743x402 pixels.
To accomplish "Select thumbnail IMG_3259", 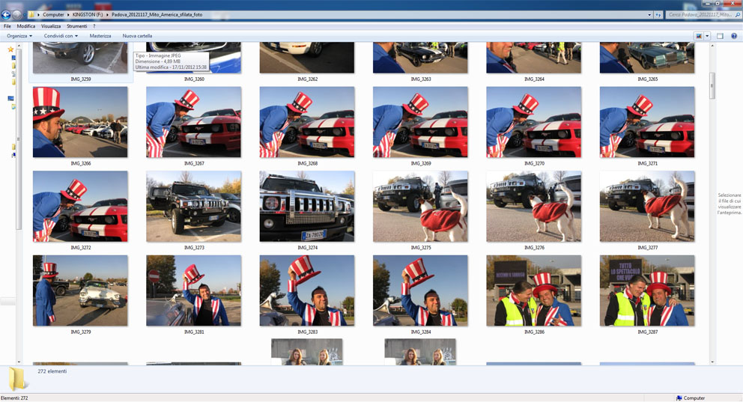I will click(80, 58).
